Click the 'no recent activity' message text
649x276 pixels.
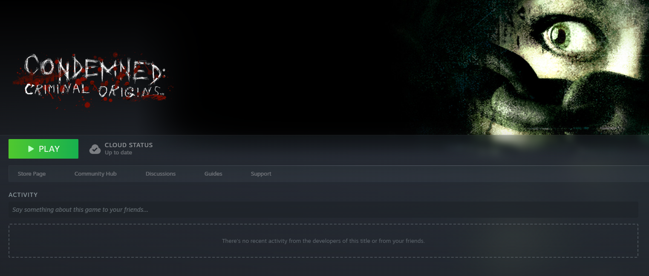tap(323, 241)
